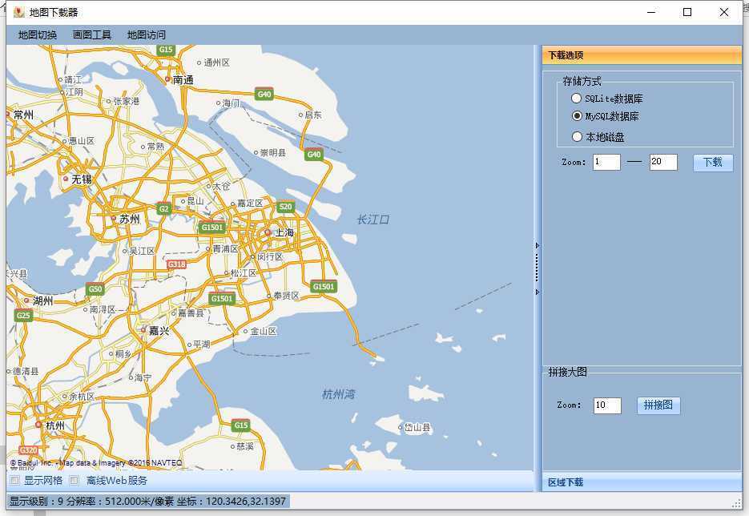Click the G320 shield near 杭州
This screenshot has height=516, width=749.
[x=28, y=450]
